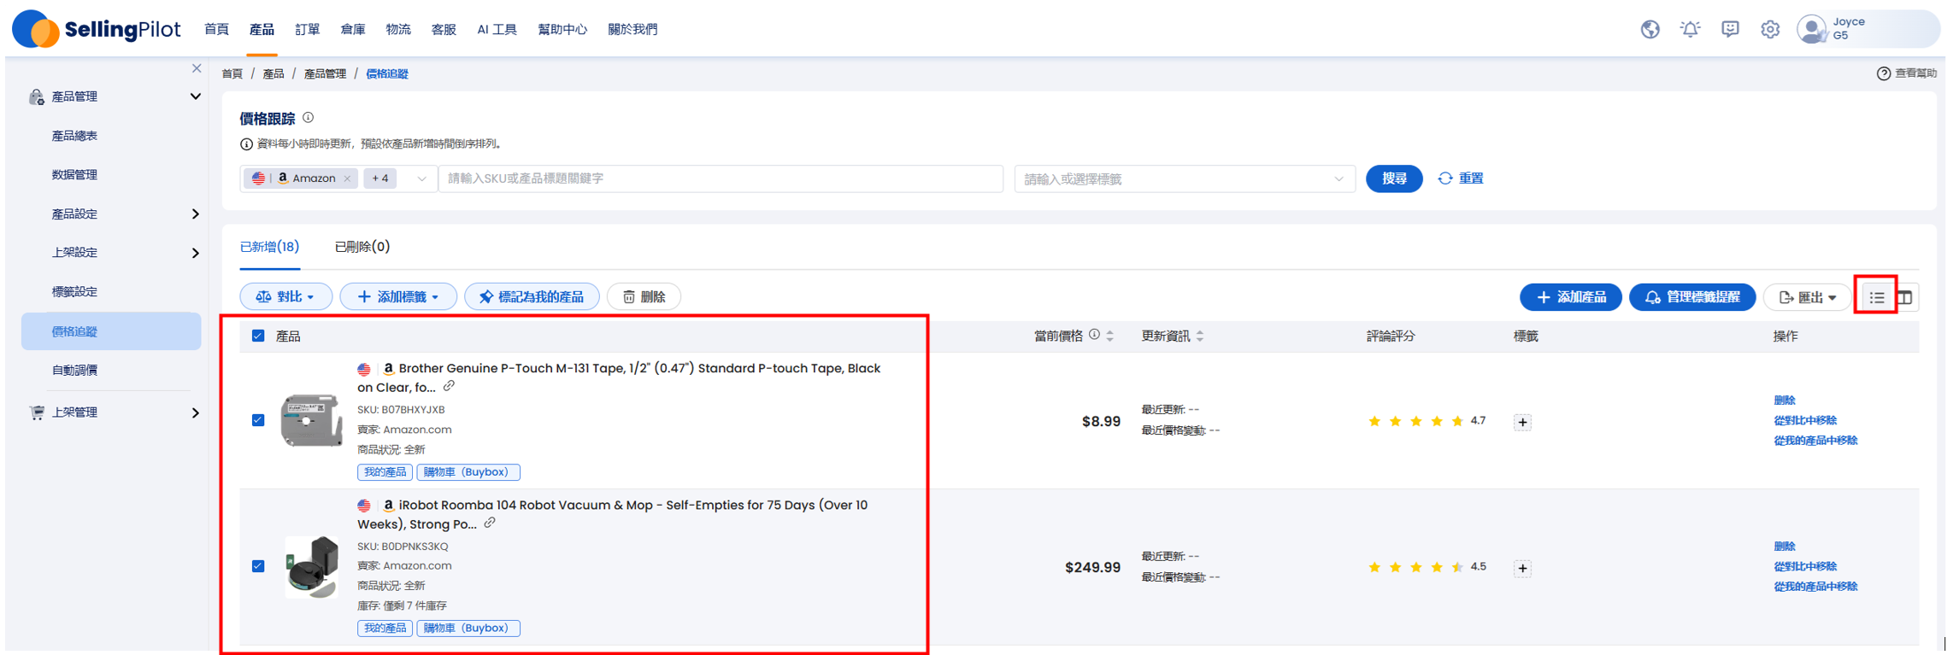Click the 產品管理 breadcrumb link
Viewport: 1953px width, 655px height.
[x=325, y=74]
